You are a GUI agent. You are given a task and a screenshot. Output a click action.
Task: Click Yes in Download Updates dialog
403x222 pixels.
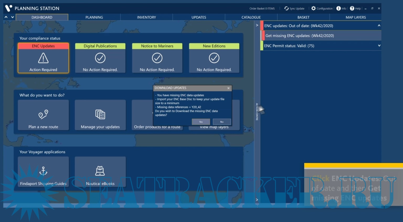tap(201, 122)
